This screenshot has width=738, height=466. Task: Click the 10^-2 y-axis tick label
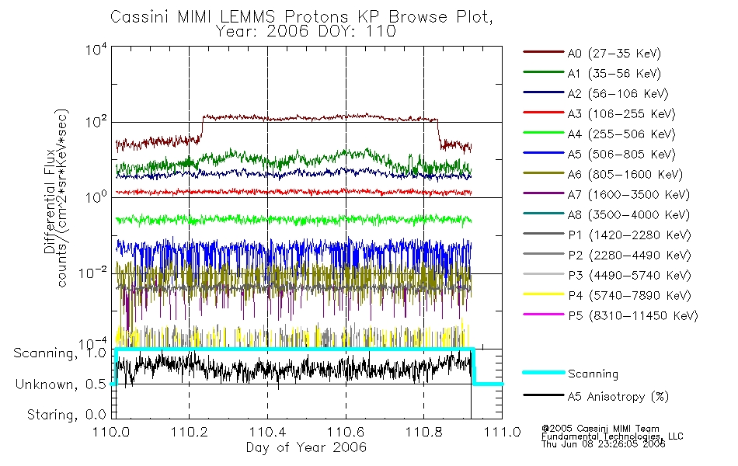(x=92, y=273)
